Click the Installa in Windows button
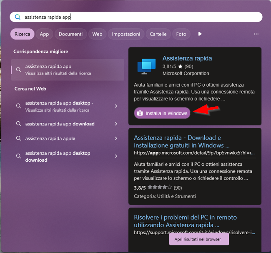This screenshot has width=271, height=253. [x=162, y=113]
